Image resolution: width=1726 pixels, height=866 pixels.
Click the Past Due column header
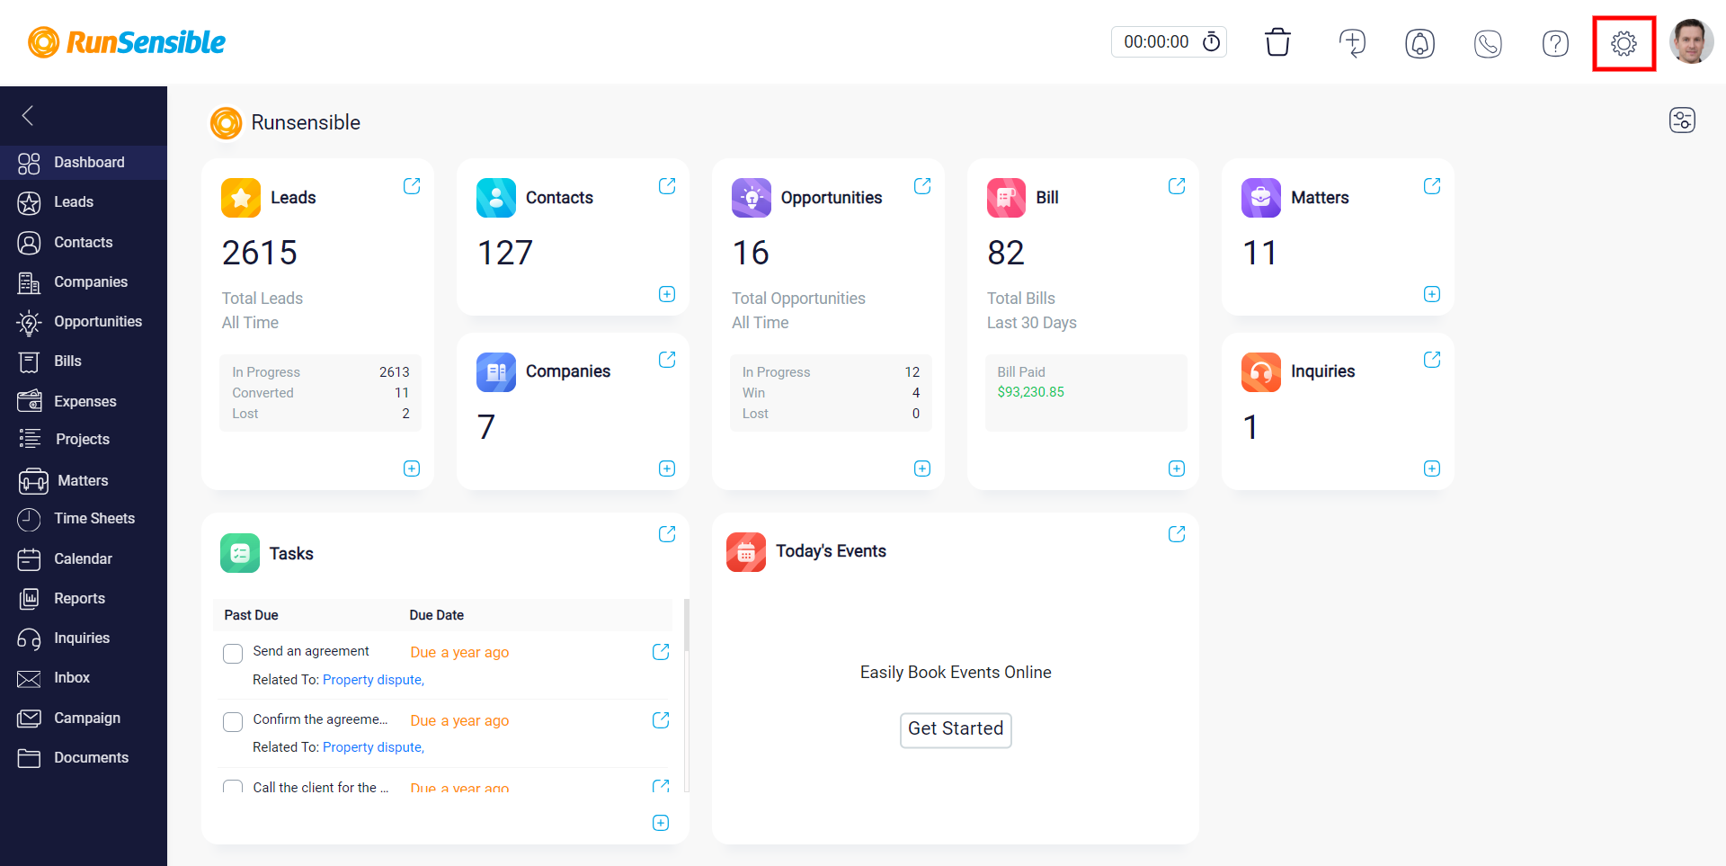tap(251, 615)
